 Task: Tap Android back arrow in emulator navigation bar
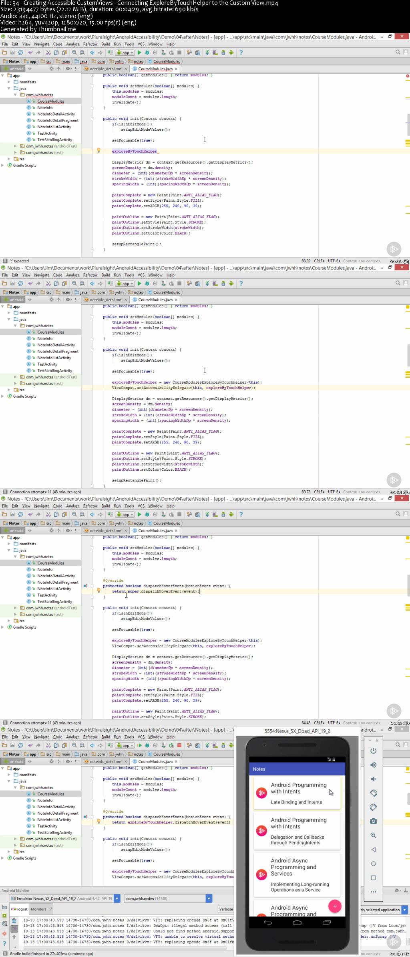point(268,922)
